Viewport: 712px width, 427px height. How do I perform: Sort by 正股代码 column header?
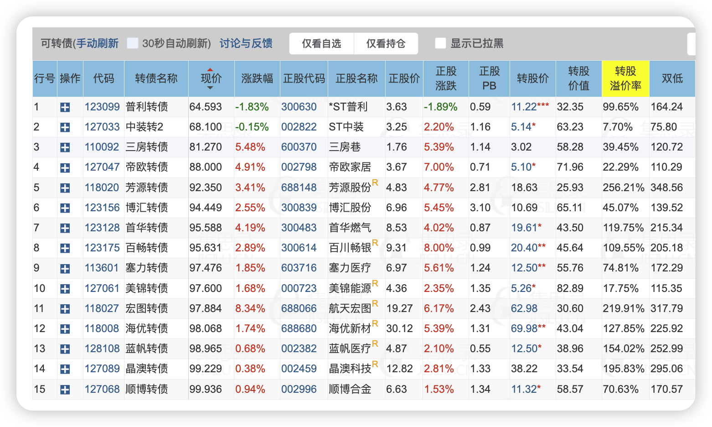[304, 78]
